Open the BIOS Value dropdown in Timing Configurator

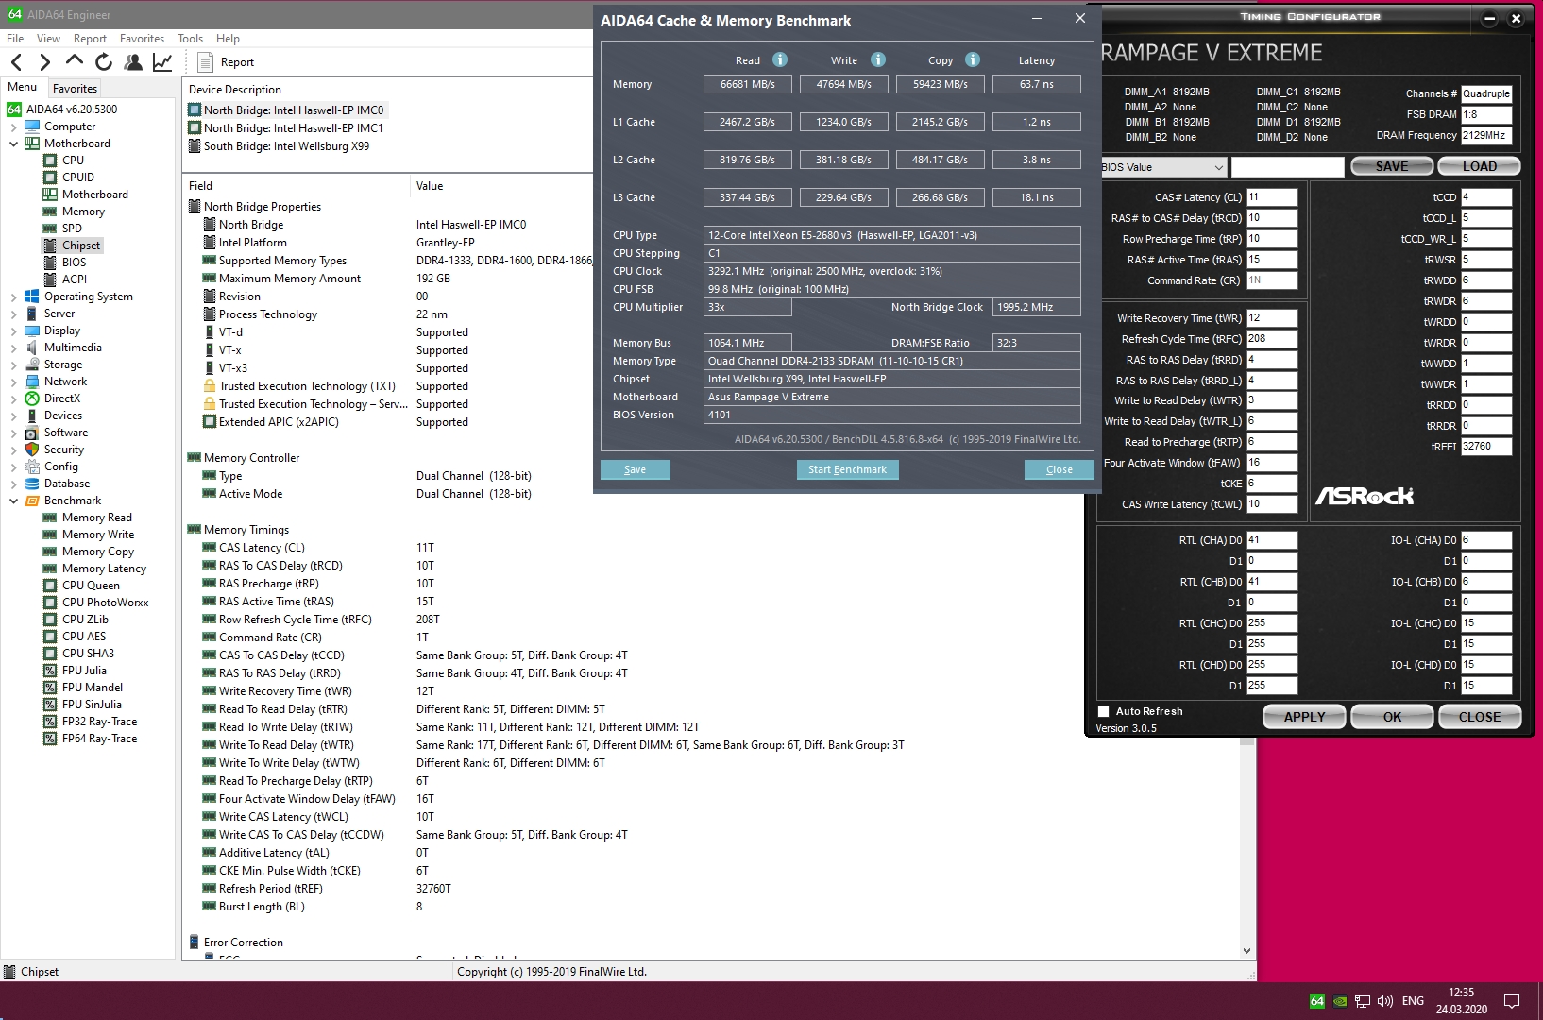coord(1163,167)
